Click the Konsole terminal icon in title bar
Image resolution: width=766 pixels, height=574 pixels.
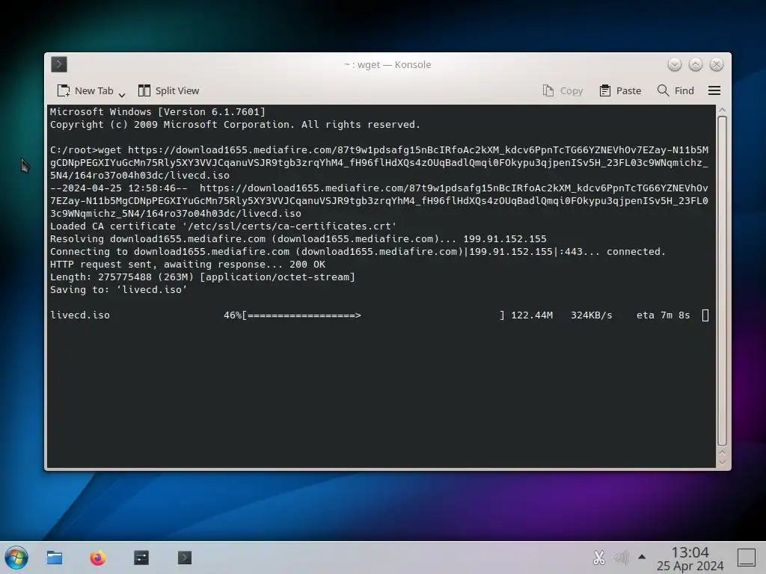click(59, 64)
